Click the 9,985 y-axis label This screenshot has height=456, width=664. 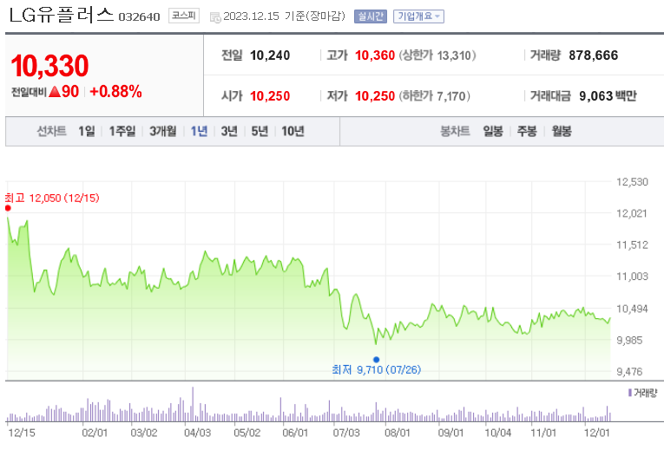tap(629, 340)
